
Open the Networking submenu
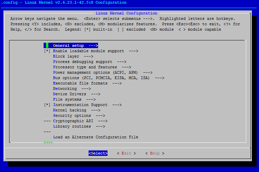point(72,89)
